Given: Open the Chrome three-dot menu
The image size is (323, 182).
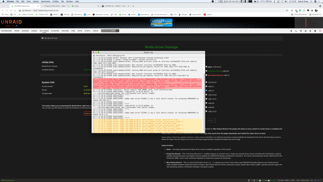Looking at the screenshot, I should (320, 11).
